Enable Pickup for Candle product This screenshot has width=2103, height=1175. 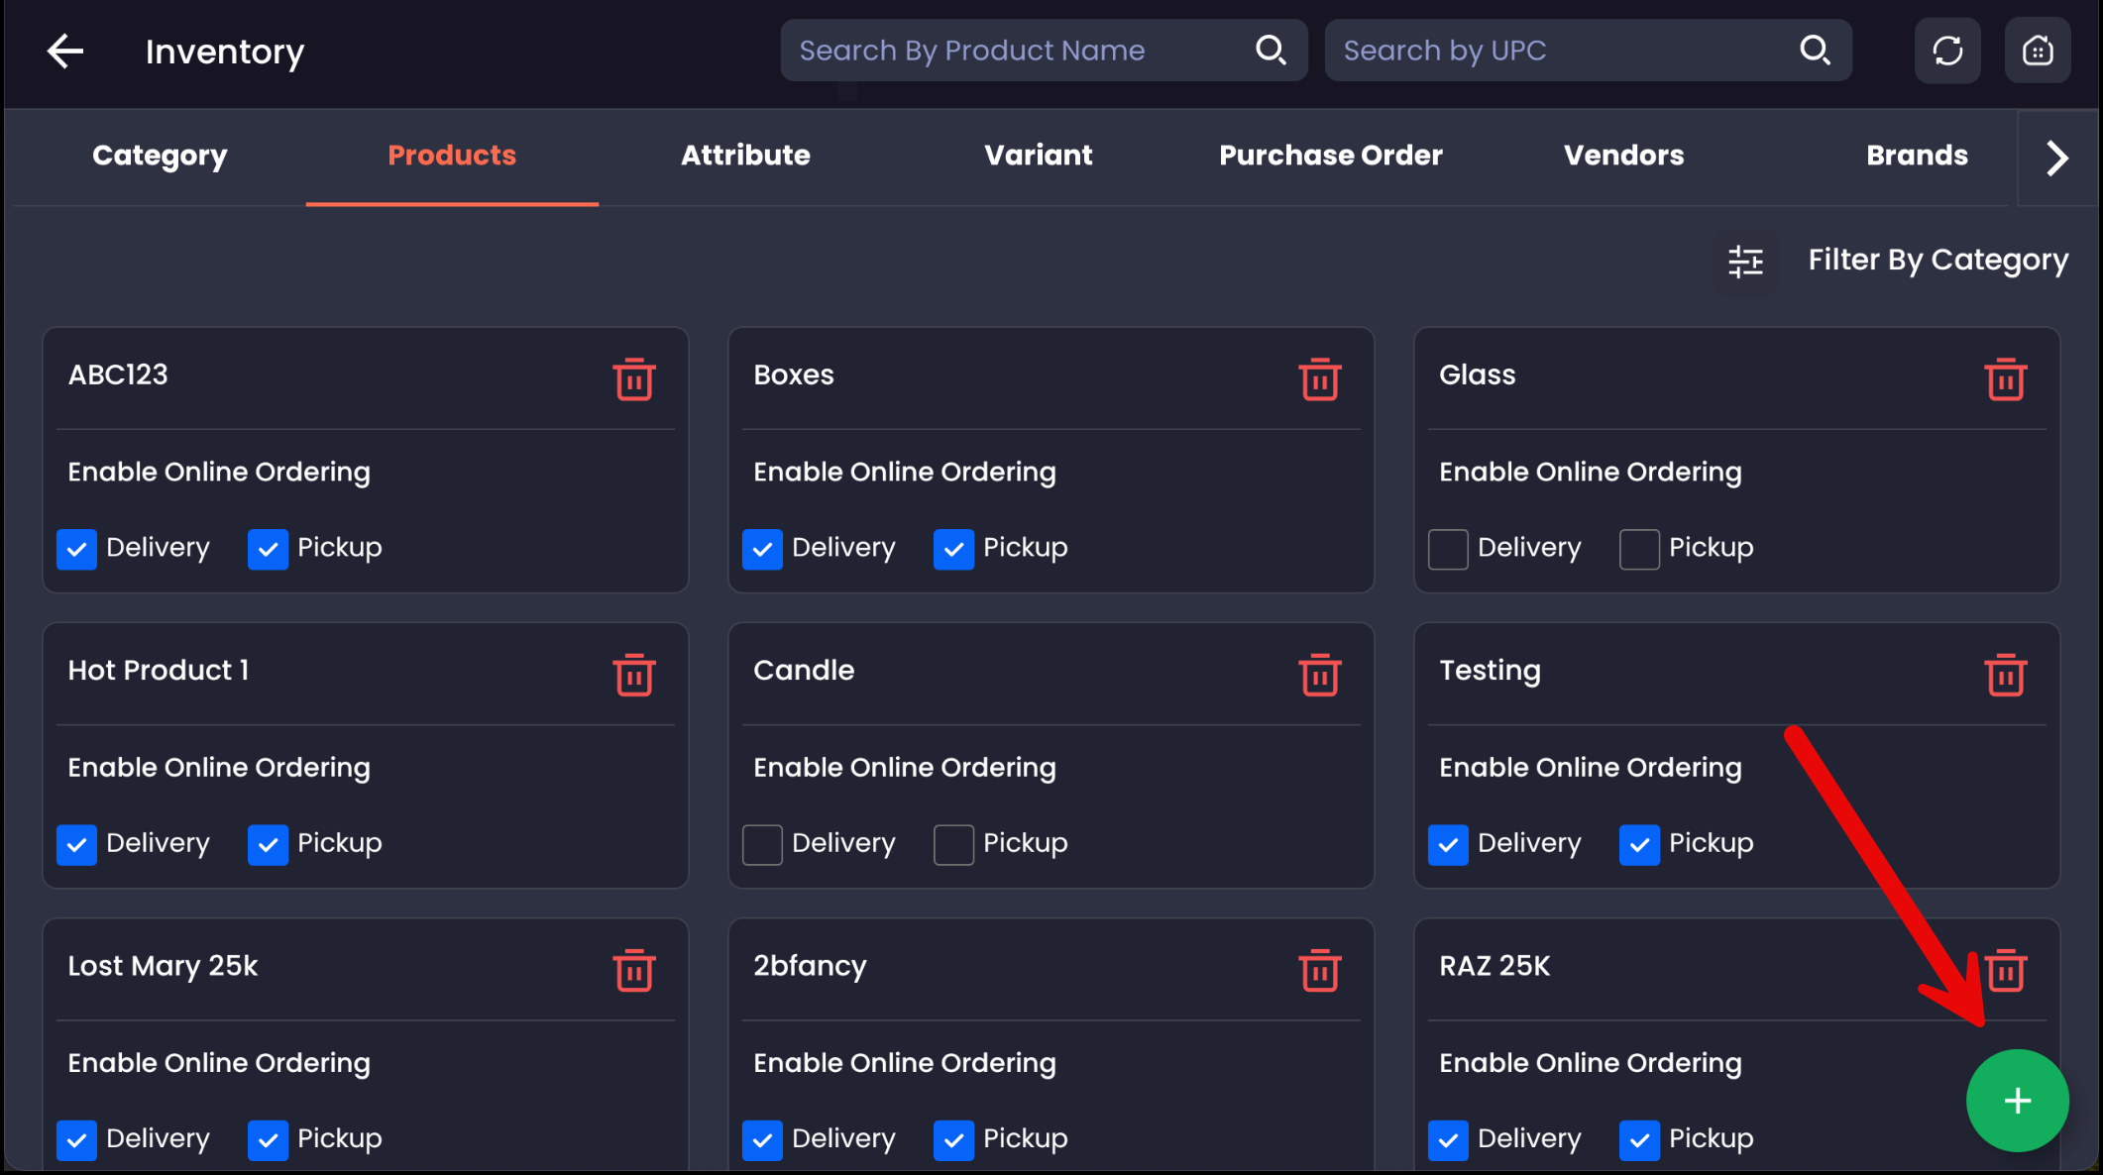click(953, 844)
